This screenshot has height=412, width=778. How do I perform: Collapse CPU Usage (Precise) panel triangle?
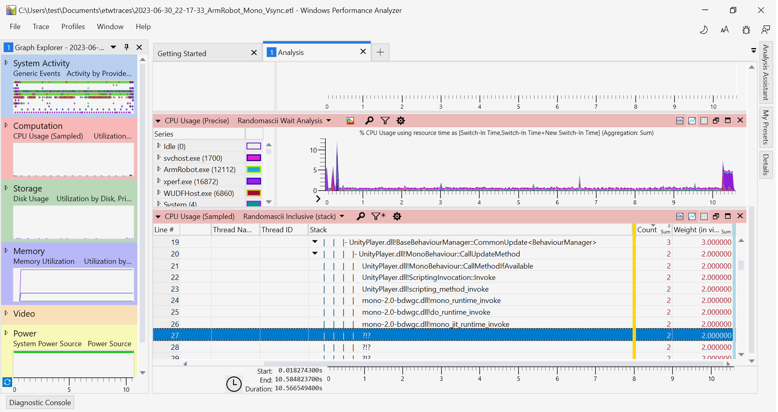point(158,121)
